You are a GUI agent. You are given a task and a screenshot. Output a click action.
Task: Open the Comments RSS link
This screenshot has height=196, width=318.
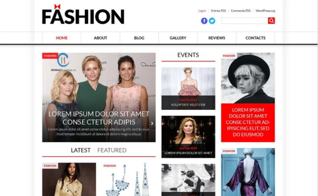[x=241, y=11]
